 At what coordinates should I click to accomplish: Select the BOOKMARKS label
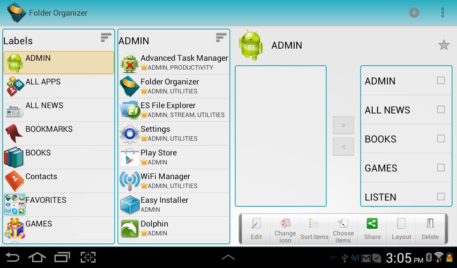coord(58,134)
